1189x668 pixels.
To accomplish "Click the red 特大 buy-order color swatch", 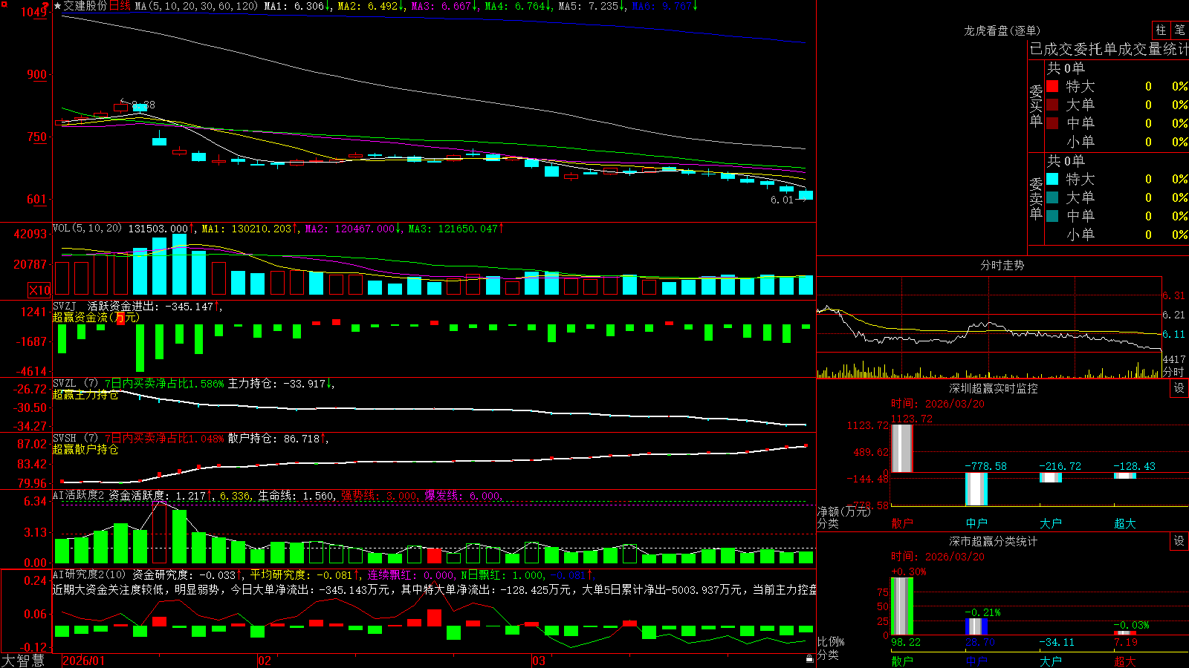I will (x=1052, y=86).
